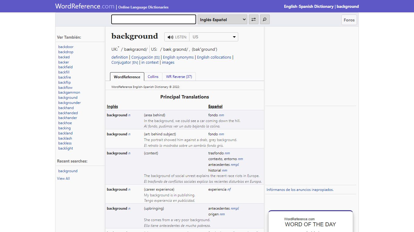Open the US accent dropdown
Screen dimensions: 414x232
pos(214,37)
